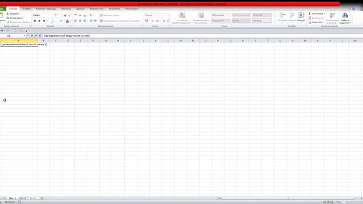Click Copy (Копировать) in clipboard group
The image size is (363, 204).
(x=15, y=18)
